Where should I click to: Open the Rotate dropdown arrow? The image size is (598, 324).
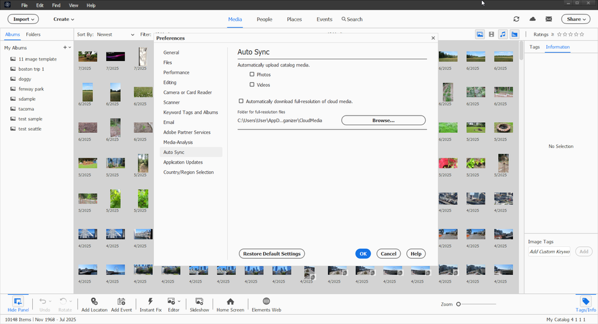[71, 301]
